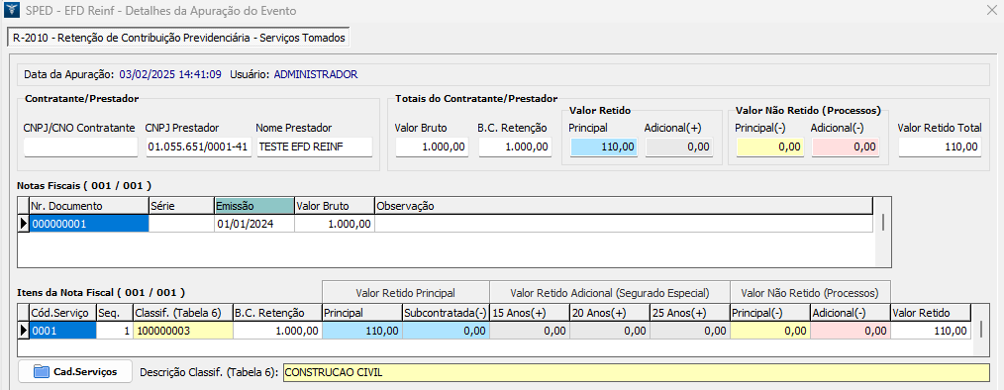Click the Valor Bruto column header in Notas Fiscais
Image resolution: width=1004 pixels, height=390 pixels.
click(335, 206)
